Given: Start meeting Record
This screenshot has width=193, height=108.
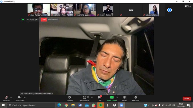Looking at the screenshot, I should [124, 99].
